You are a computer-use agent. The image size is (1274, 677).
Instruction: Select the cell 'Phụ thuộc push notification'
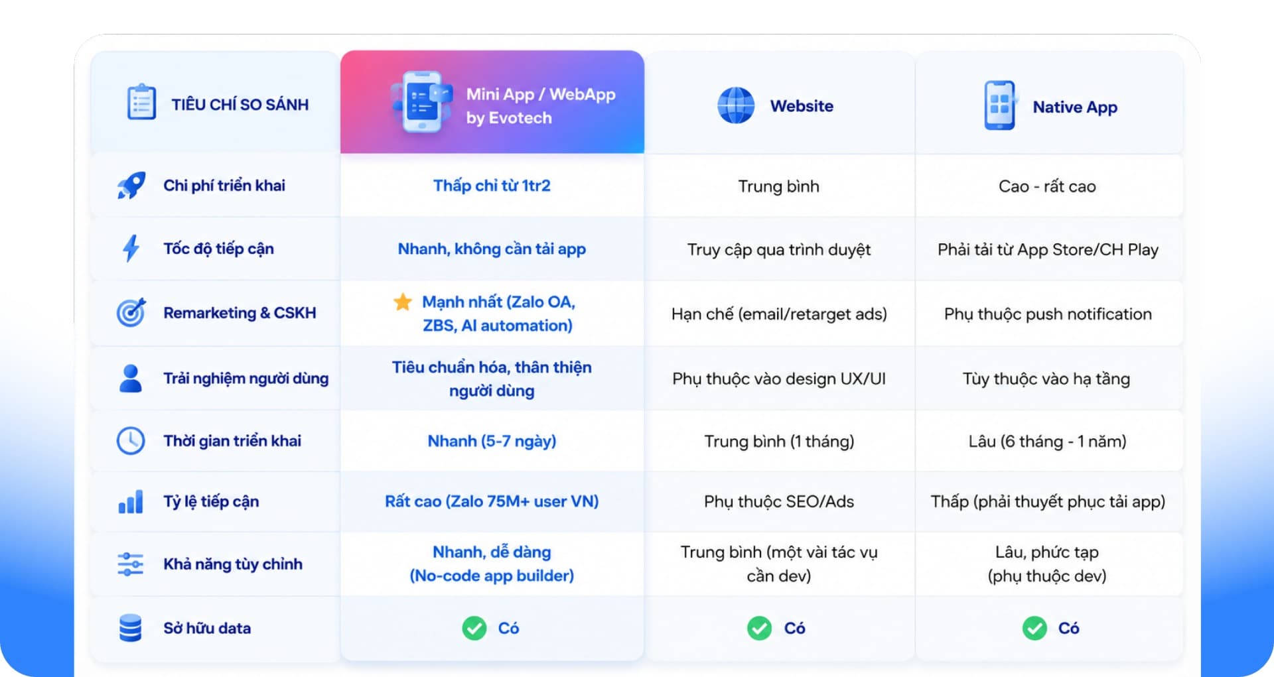(x=1048, y=314)
